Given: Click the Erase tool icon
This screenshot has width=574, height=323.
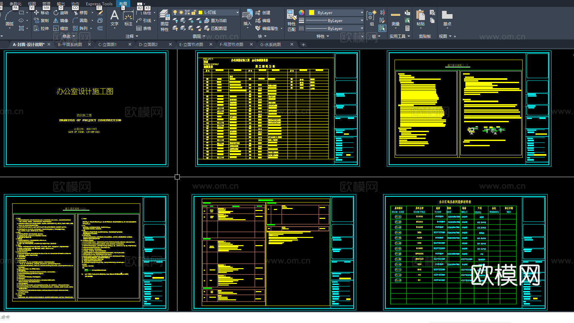Looking at the screenshot, I should coord(100,12).
